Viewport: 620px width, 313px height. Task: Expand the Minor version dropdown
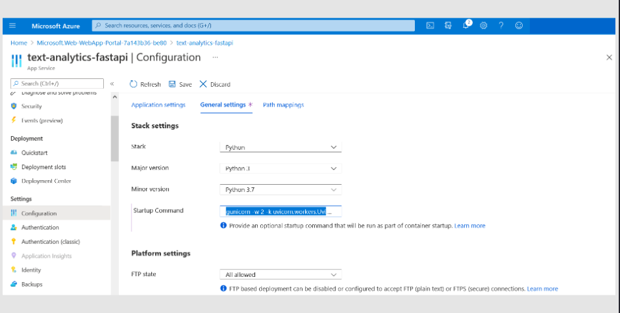[x=281, y=189]
